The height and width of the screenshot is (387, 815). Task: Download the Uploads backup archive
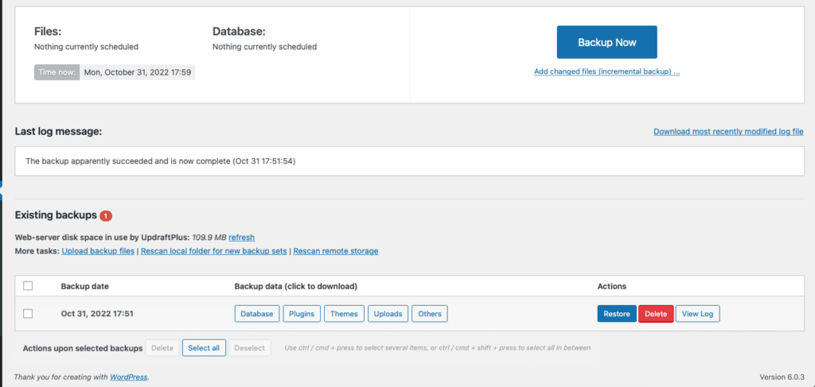coord(388,314)
